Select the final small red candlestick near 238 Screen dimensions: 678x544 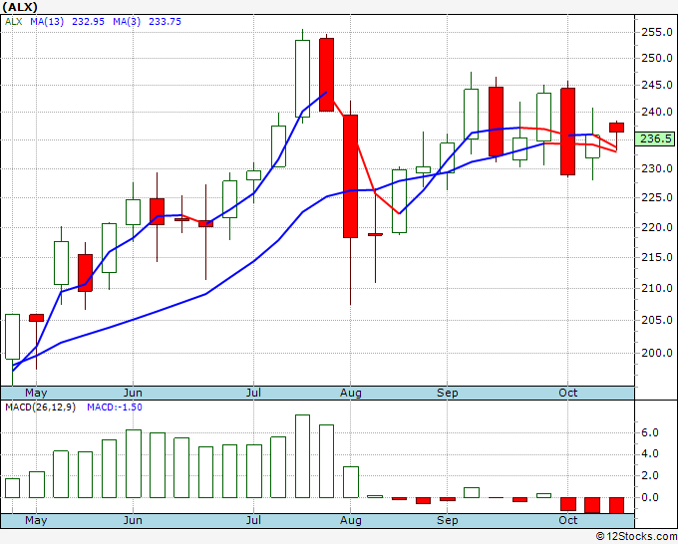pos(616,128)
